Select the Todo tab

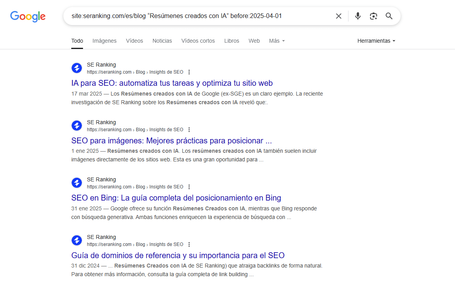click(77, 41)
